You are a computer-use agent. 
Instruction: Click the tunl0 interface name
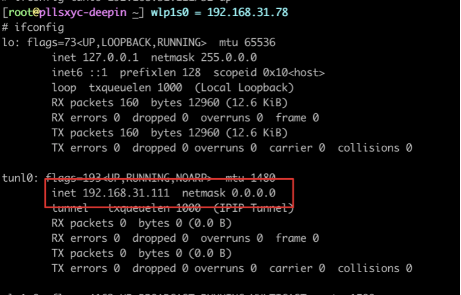coord(20,178)
